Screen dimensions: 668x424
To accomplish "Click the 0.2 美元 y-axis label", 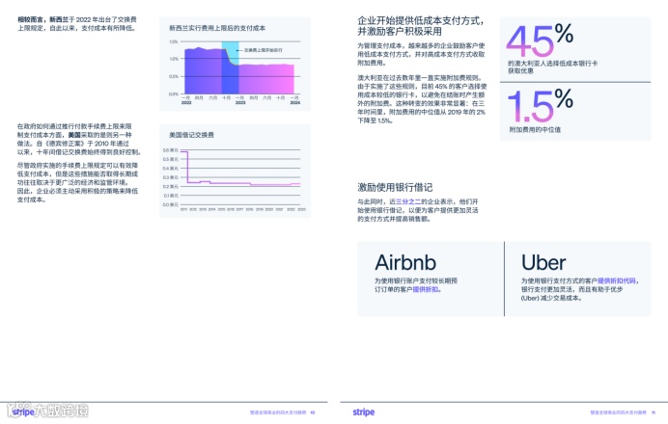I will (171, 187).
